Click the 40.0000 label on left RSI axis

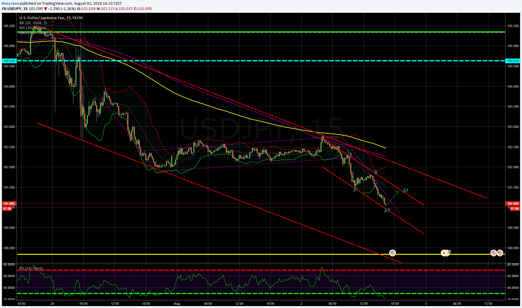[9, 288]
